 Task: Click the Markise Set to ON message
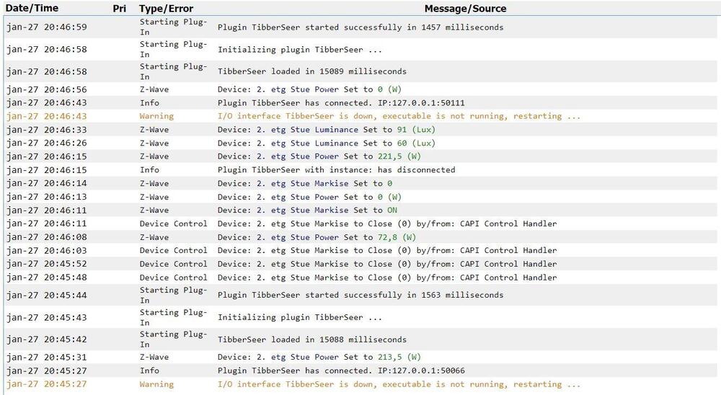coord(307,210)
